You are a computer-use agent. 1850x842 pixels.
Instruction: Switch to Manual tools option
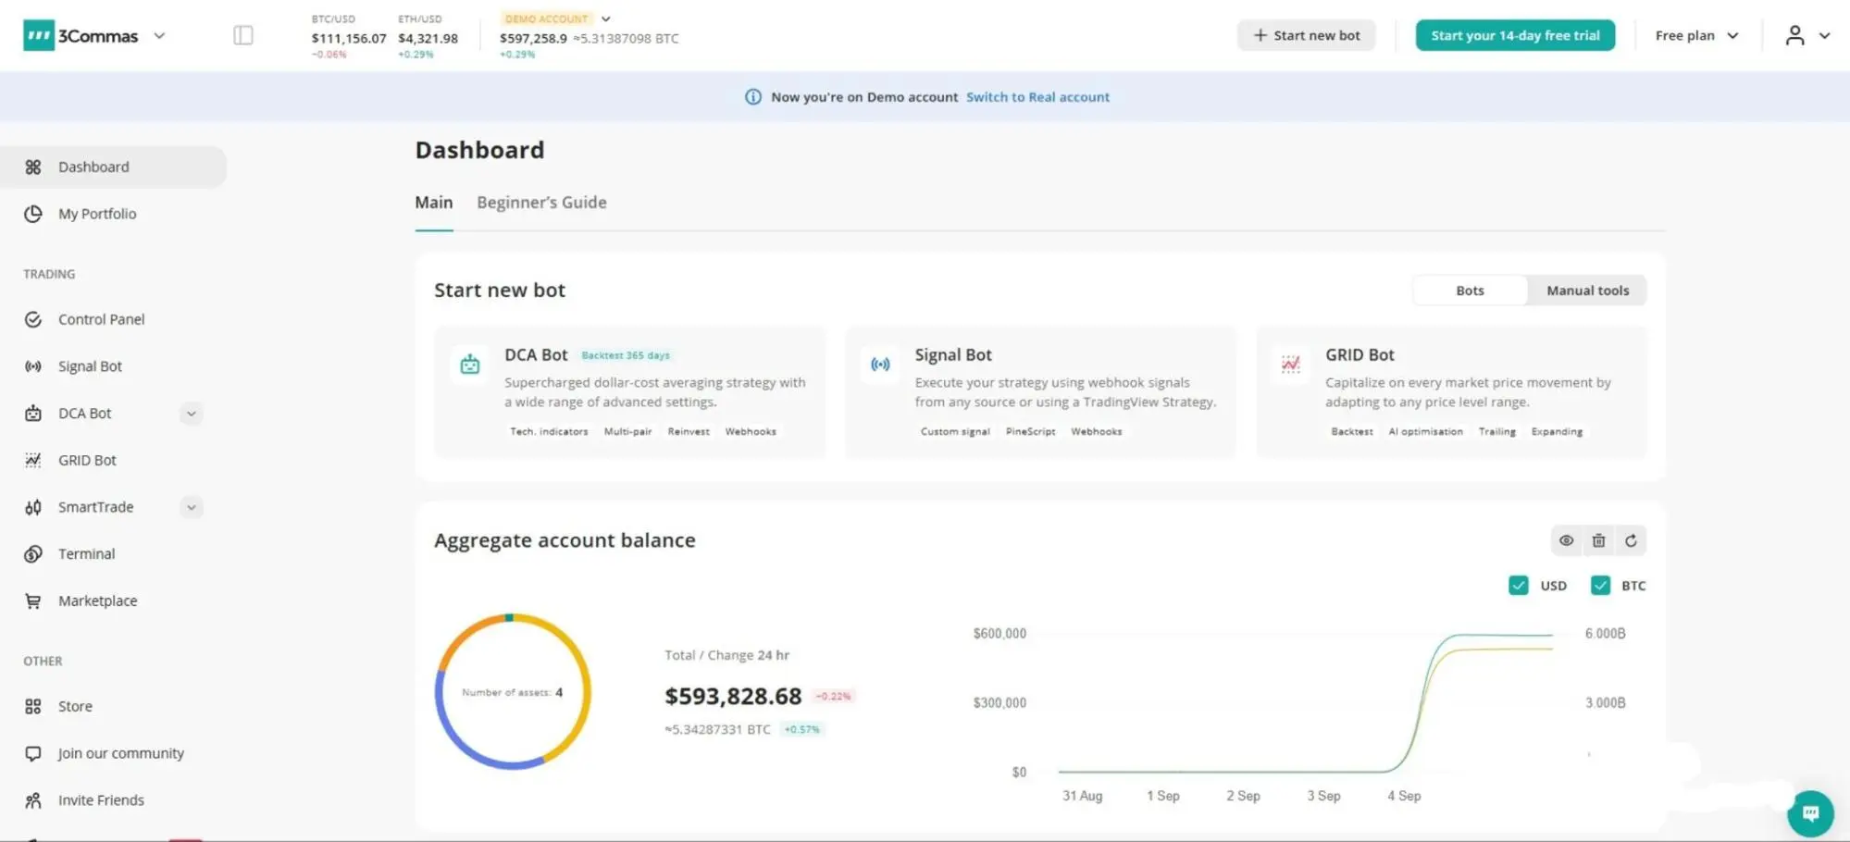tap(1587, 291)
